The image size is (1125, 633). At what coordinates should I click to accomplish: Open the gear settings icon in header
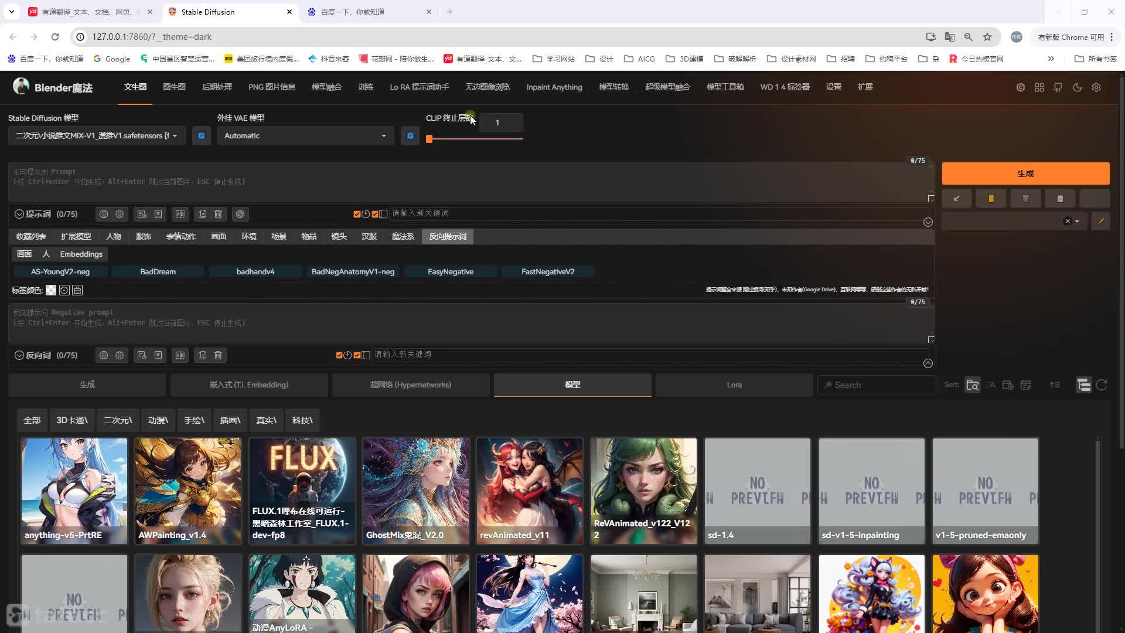[x=1096, y=87]
